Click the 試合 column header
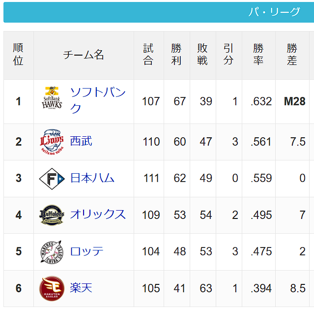This screenshot has height=309, width=314. pyautogui.click(x=148, y=54)
